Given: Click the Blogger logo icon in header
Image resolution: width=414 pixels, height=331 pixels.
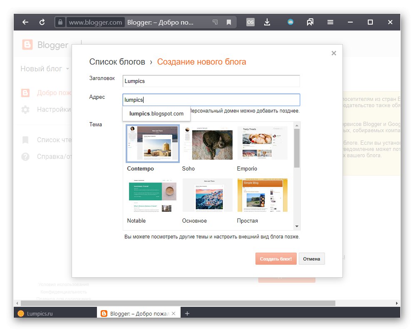Looking at the screenshot, I should 27,45.
